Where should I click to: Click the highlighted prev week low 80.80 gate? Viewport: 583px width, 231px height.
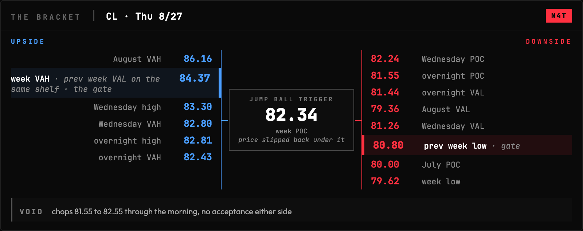467,145
